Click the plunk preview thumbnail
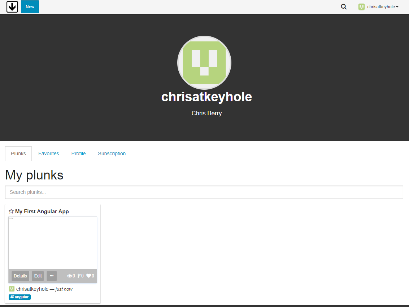The image size is (409, 307). point(53,243)
